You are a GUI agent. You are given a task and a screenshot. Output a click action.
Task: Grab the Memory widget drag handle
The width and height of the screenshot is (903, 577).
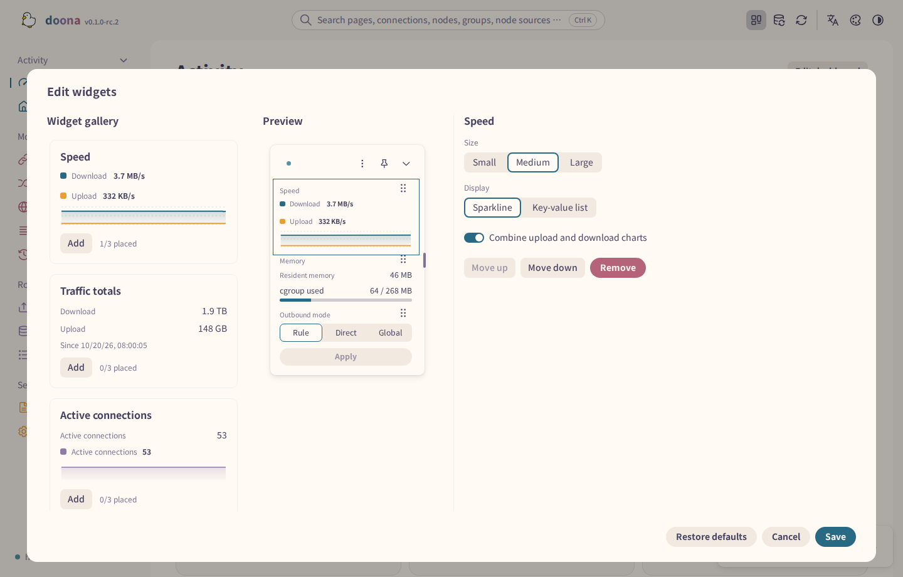click(403, 259)
